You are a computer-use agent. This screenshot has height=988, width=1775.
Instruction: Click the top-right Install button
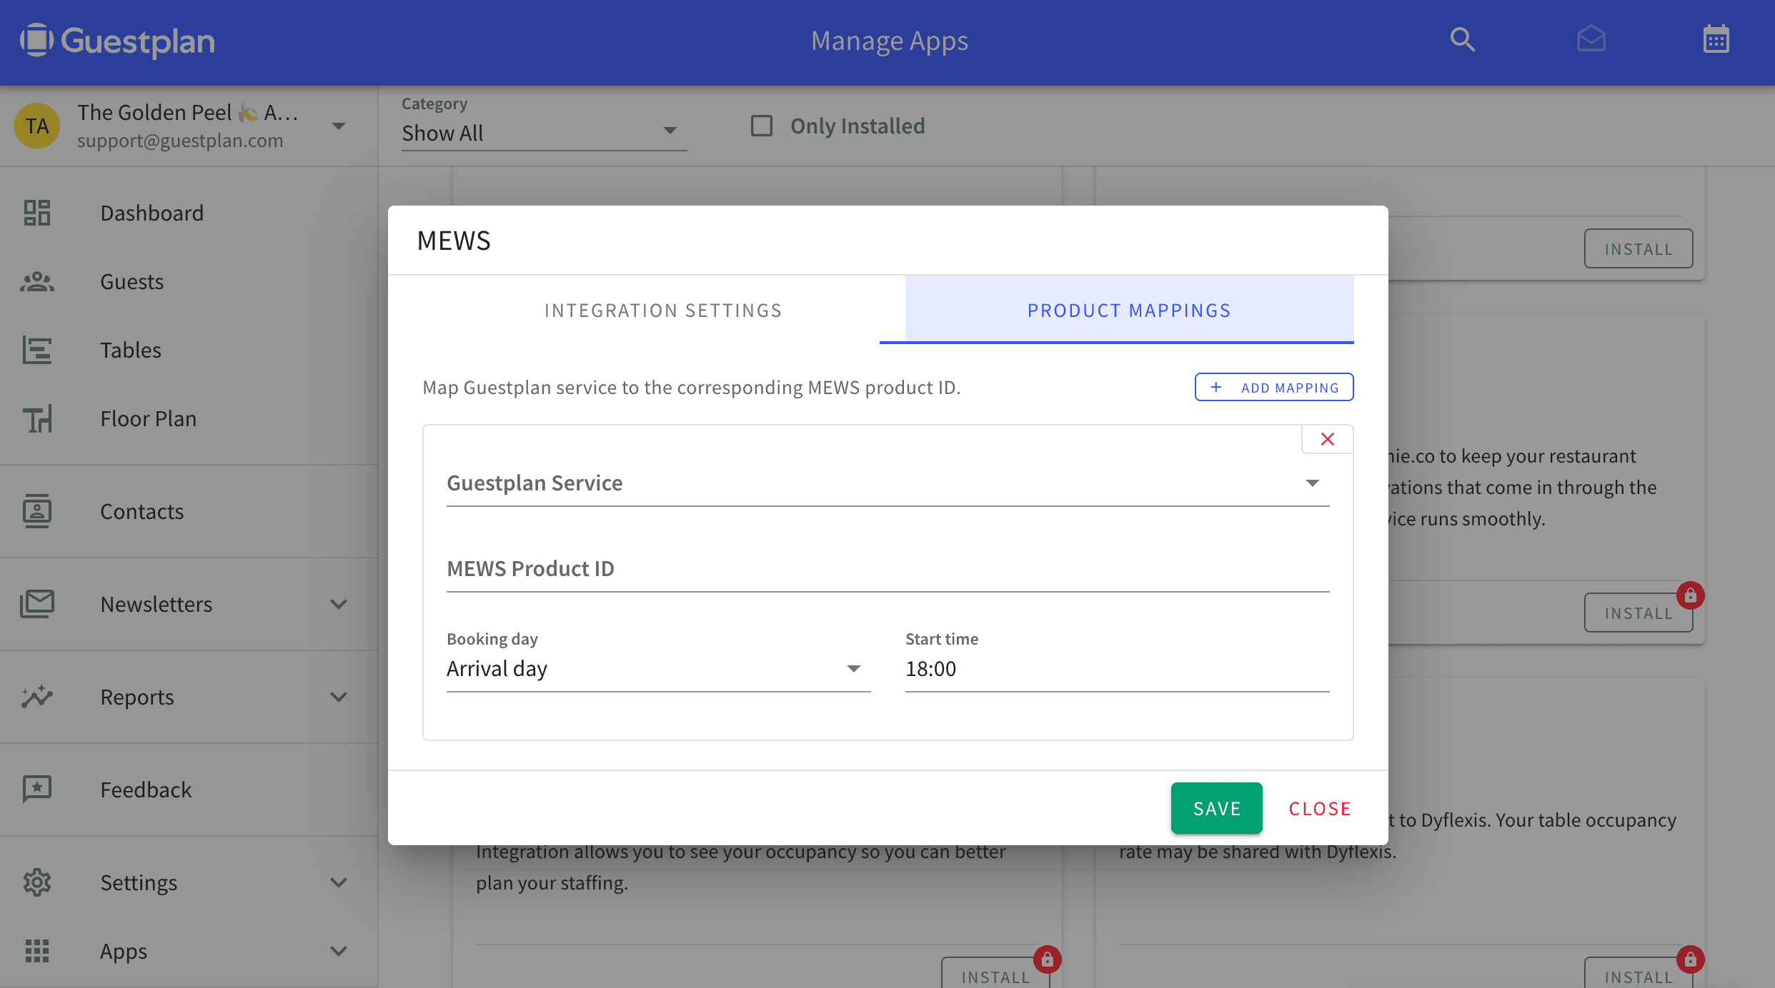point(1639,248)
